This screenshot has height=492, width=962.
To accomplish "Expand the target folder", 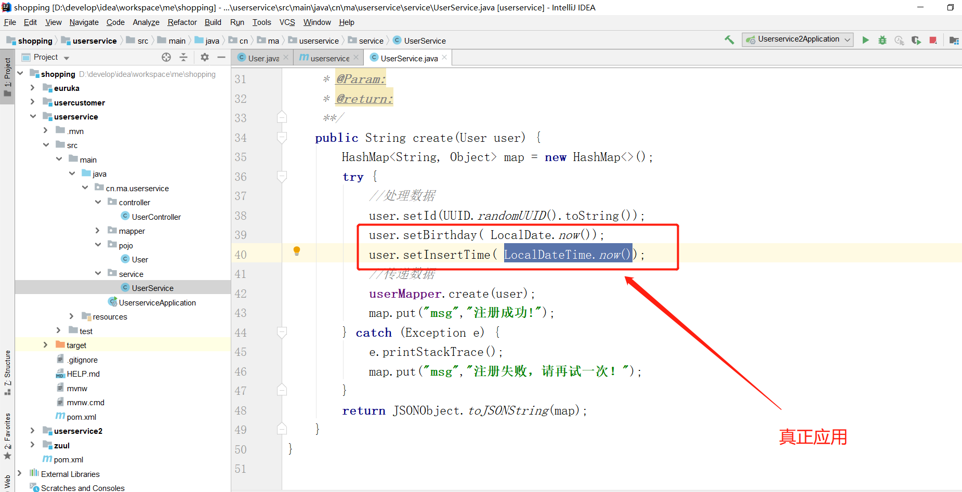I will 45,344.
